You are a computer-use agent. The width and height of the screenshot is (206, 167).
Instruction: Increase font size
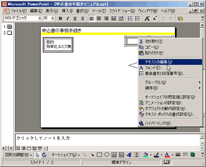pos(147,19)
